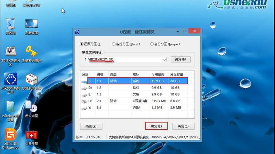Minimize the U深度一键还原精灵 window
Screen dimensions: 275x154
[178, 32]
